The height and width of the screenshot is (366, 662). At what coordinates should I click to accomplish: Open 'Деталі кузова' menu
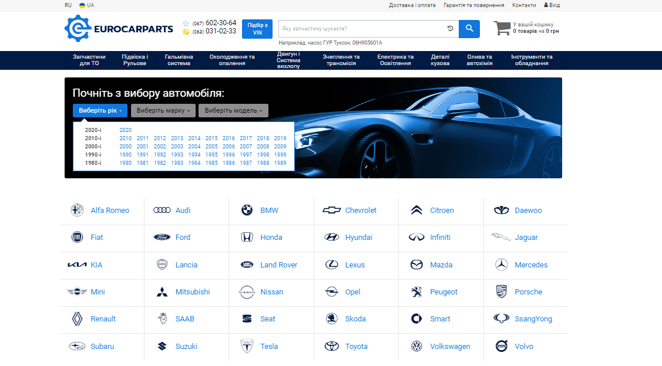point(440,60)
